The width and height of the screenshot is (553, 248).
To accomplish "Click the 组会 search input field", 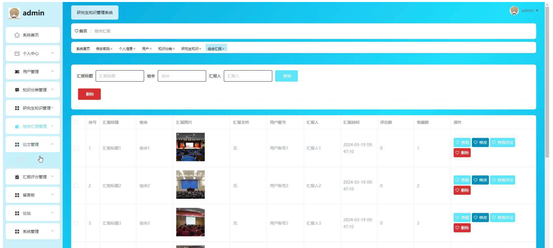I will click(182, 76).
